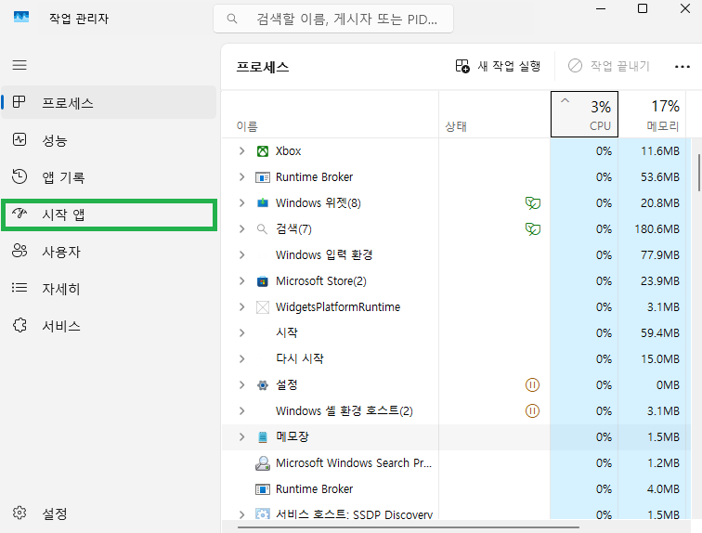The height and width of the screenshot is (533, 702).
Task: Click the horizontal scrollbar below process list
Action: (409, 527)
